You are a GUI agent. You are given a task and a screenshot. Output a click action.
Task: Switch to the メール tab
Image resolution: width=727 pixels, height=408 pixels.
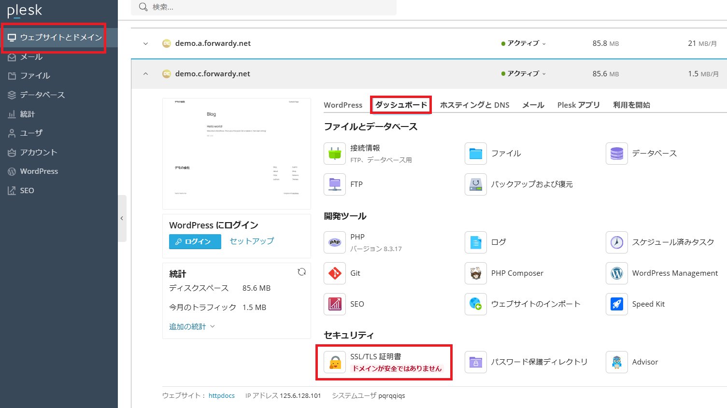(x=533, y=105)
